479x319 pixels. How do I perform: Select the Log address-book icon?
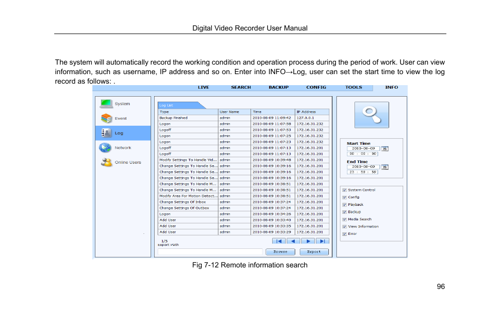pos(106,133)
